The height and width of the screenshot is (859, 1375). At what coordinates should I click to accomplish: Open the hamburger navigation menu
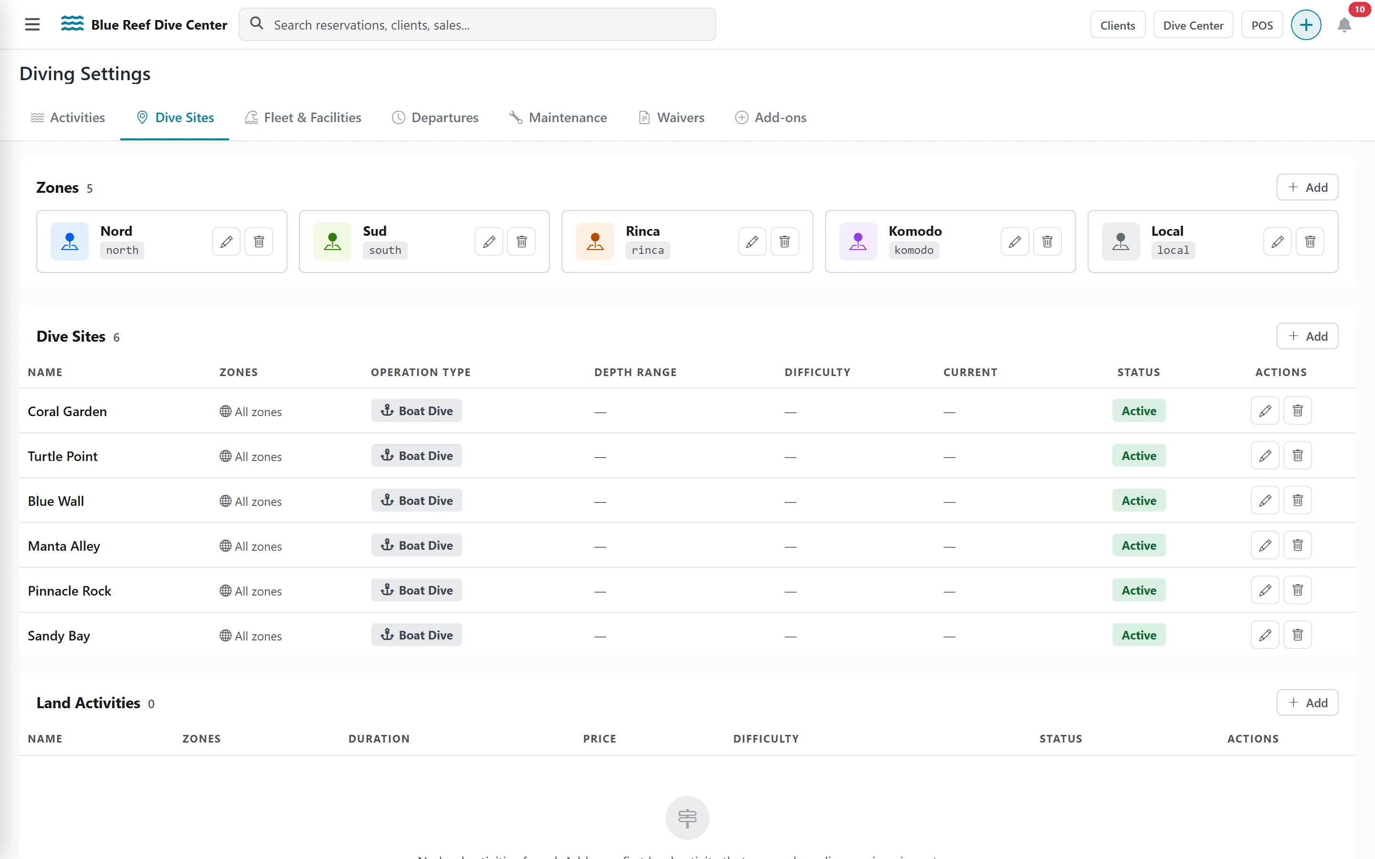pos(32,24)
